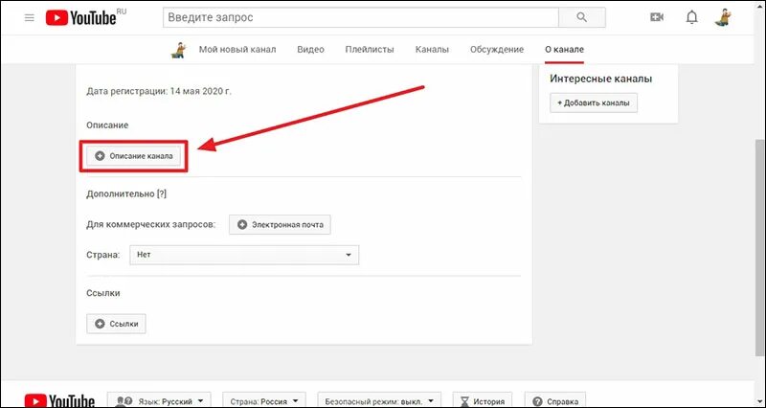
Task: Open the Страна dropdown showing Нет
Action: point(244,255)
